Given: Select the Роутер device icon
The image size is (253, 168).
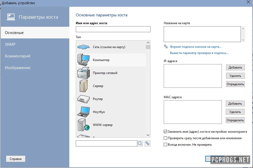Looking at the screenshot, I should 84,99.
